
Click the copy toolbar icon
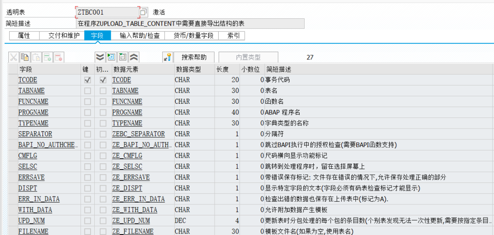click(25, 57)
